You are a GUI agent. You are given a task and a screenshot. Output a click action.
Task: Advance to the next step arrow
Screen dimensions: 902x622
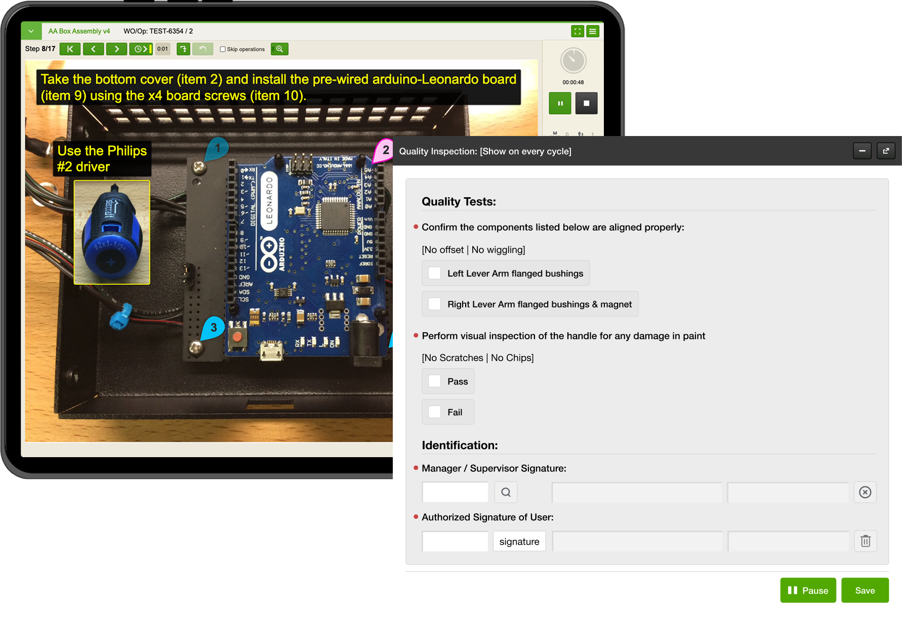(116, 49)
